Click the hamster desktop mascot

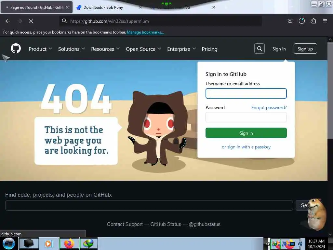pos(316,214)
